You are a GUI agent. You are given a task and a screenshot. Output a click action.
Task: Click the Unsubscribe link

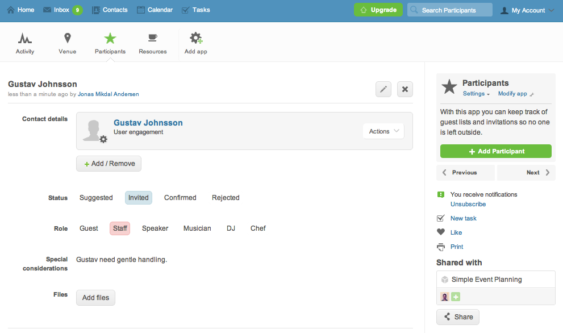click(468, 204)
